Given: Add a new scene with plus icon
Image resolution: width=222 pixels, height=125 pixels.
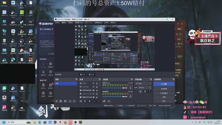Looking at the screenshot, I should click(x=57, y=101).
